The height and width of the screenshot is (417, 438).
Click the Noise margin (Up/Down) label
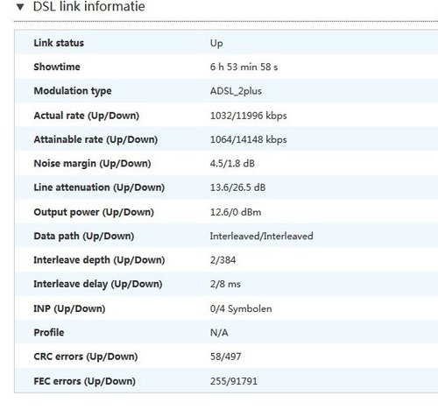click(x=92, y=164)
